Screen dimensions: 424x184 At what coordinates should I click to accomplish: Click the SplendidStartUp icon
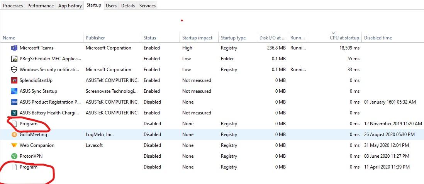pyautogui.click(x=14, y=80)
